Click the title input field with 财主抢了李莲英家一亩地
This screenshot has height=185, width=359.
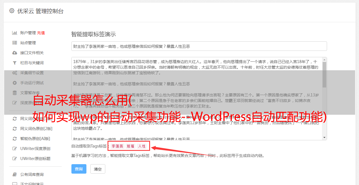(199, 46)
